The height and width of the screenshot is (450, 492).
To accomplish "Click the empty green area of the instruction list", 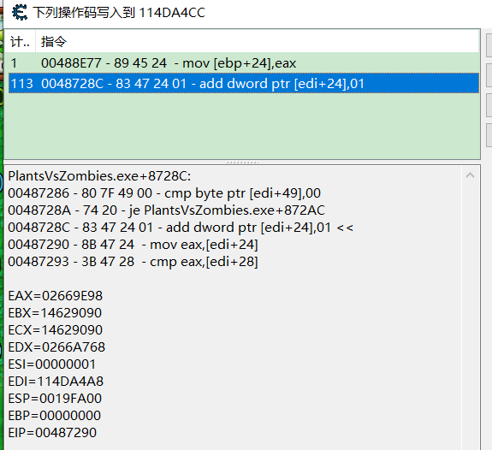I will (241, 126).
